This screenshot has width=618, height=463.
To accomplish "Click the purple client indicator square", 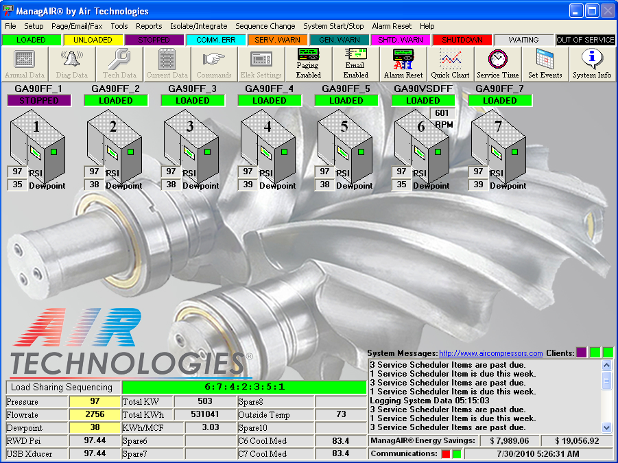I will tap(582, 353).
